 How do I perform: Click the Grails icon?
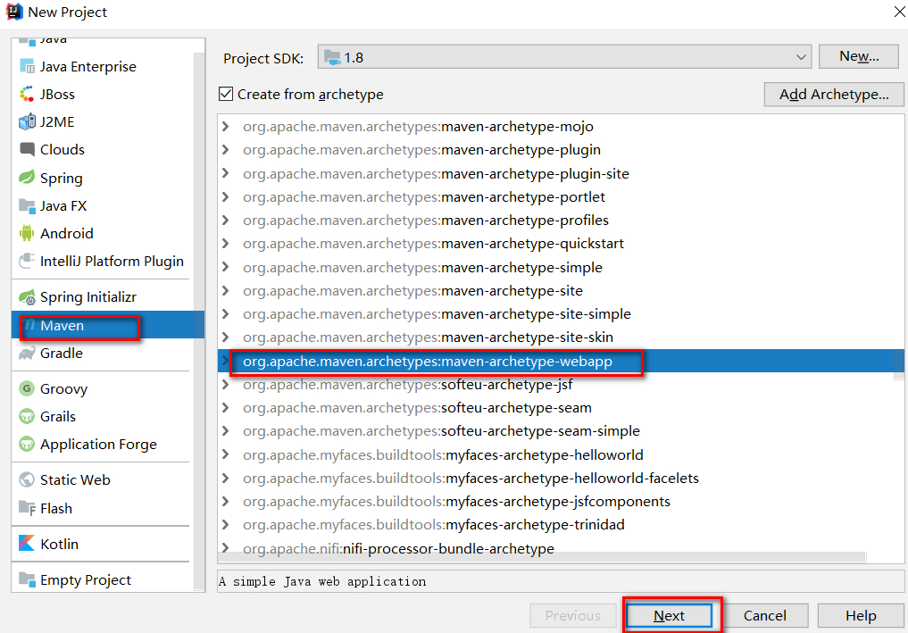(27, 416)
